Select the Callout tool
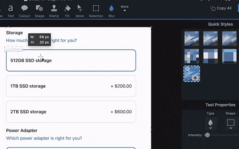The width and height of the screenshot is (239, 149). pos(24,11)
